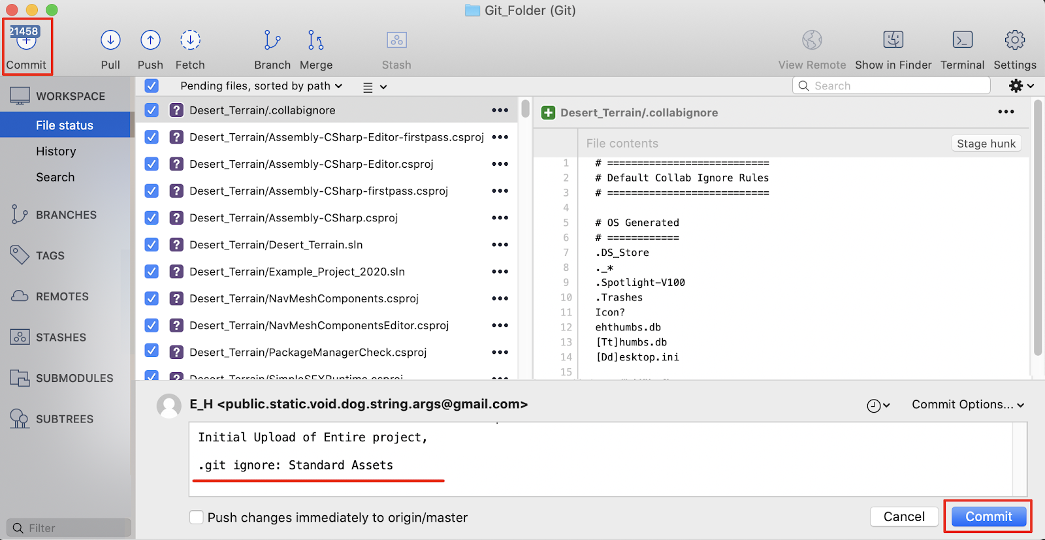
Task: Open the Merge tool
Action: pyautogui.click(x=315, y=41)
